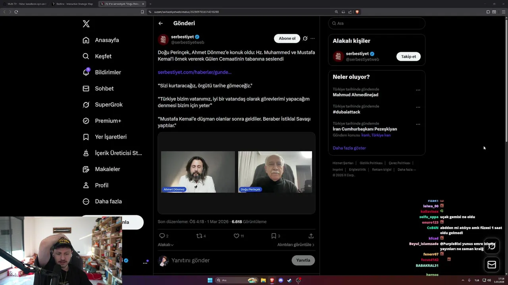
Task: Open options for Pezeşkiyan trend
Action: pyautogui.click(x=418, y=124)
